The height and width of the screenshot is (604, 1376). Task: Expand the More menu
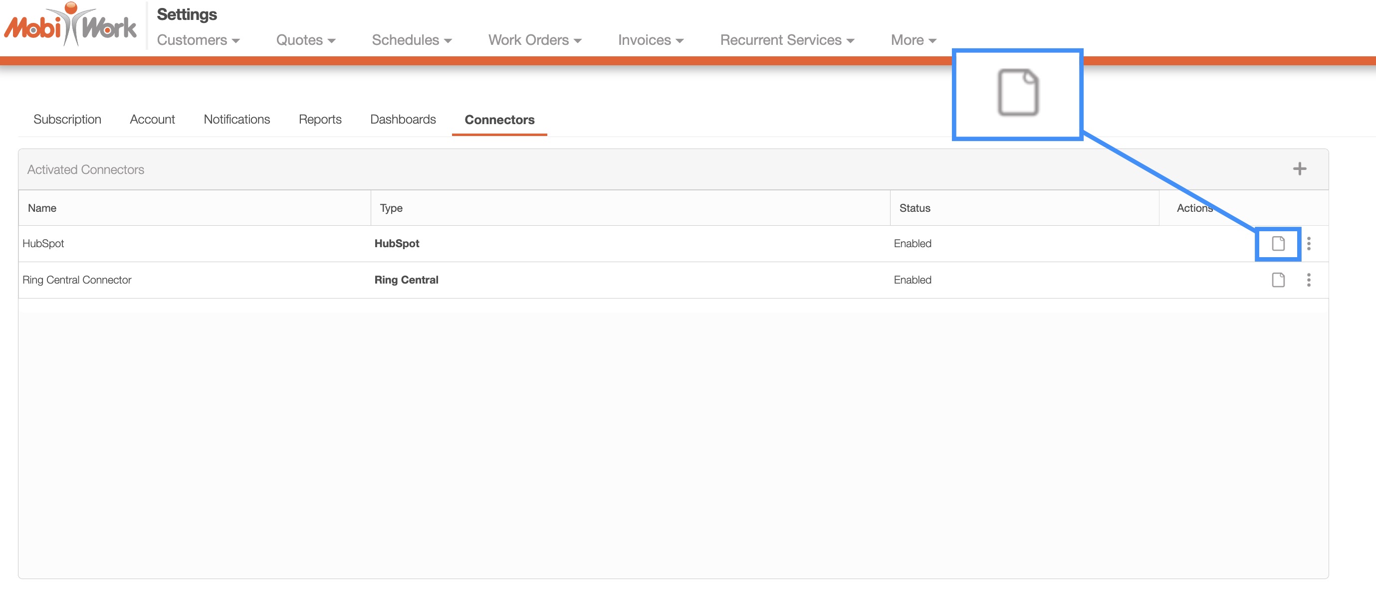[x=913, y=40]
